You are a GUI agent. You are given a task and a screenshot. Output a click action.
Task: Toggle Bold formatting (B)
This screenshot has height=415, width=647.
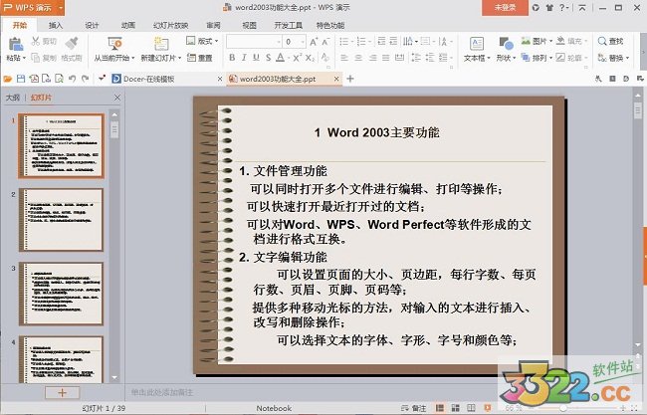[x=232, y=58]
